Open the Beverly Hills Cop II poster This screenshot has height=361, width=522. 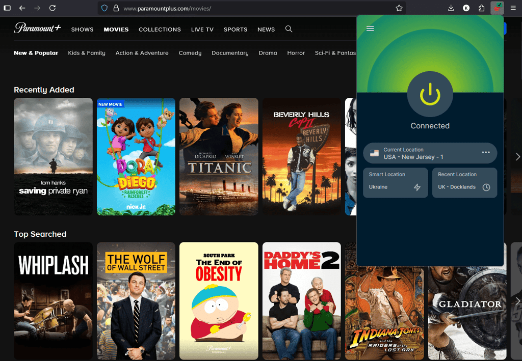[x=302, y=156]
